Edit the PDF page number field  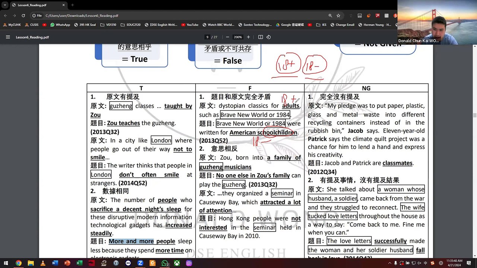pyautogui.click(x=207, y=37)
